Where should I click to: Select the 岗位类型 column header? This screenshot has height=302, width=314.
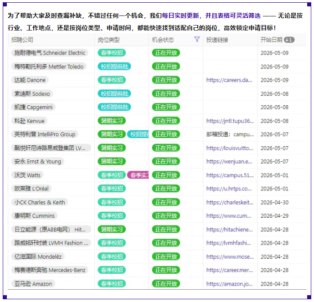(x=108, y=40)
